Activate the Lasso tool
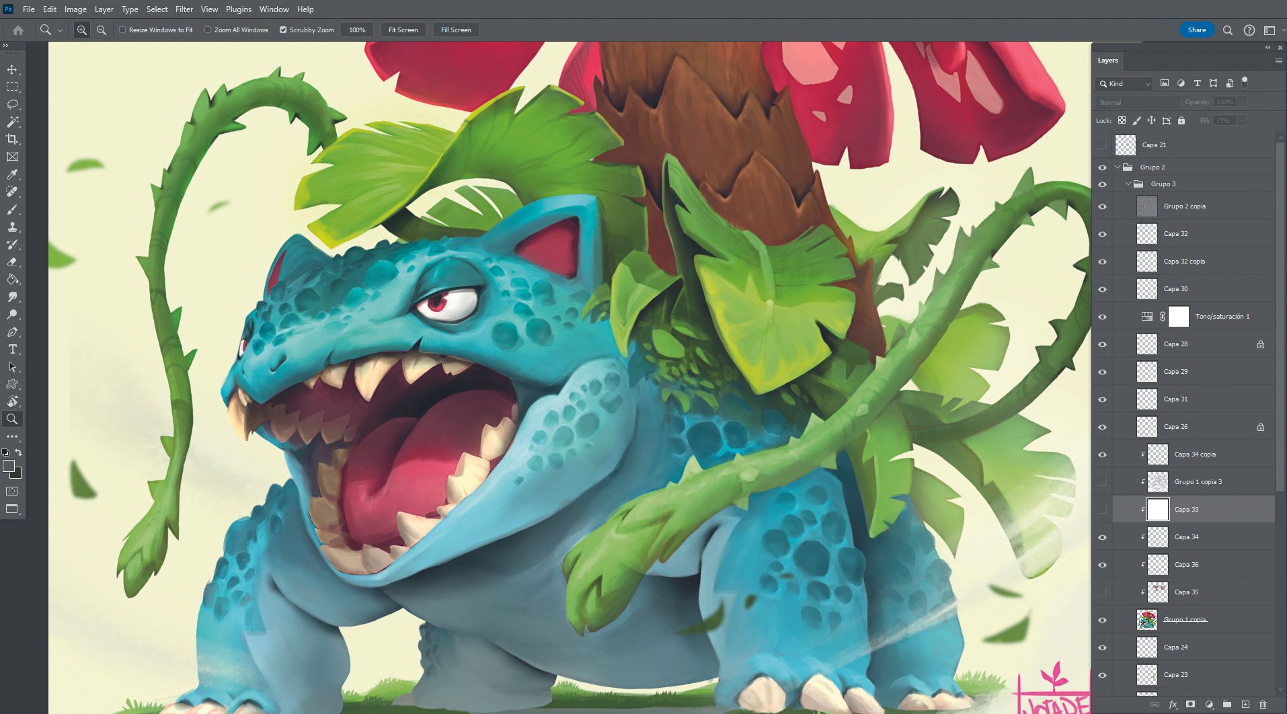 (x=12, y=104)
